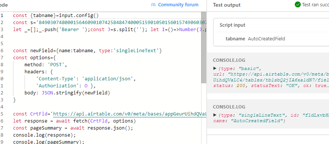Screen dimensions: 329x144
Task: Click the Script input label
Action: 232,25
